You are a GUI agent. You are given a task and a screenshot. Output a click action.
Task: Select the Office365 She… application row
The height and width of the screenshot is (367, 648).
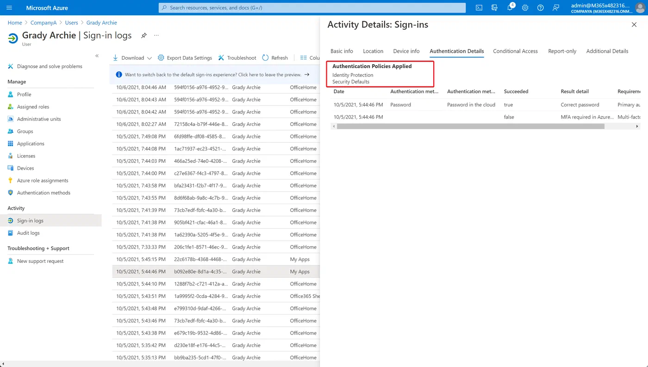tap(216, 296)
